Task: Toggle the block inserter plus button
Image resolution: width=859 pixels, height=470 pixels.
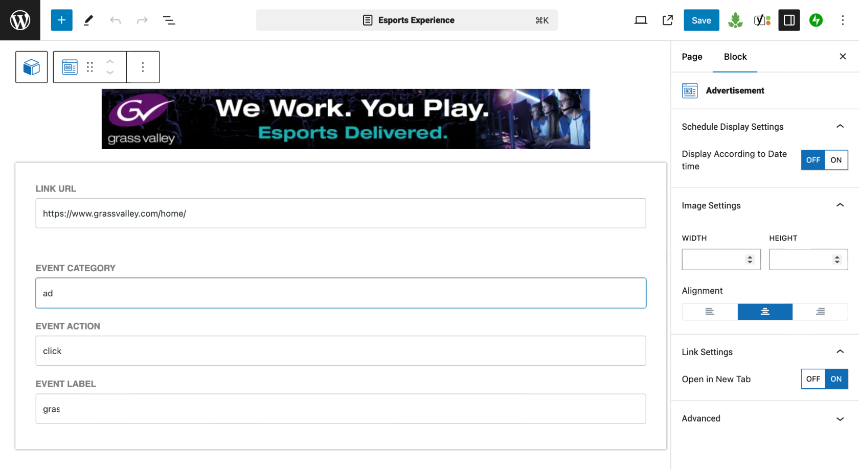Action: 61,20
